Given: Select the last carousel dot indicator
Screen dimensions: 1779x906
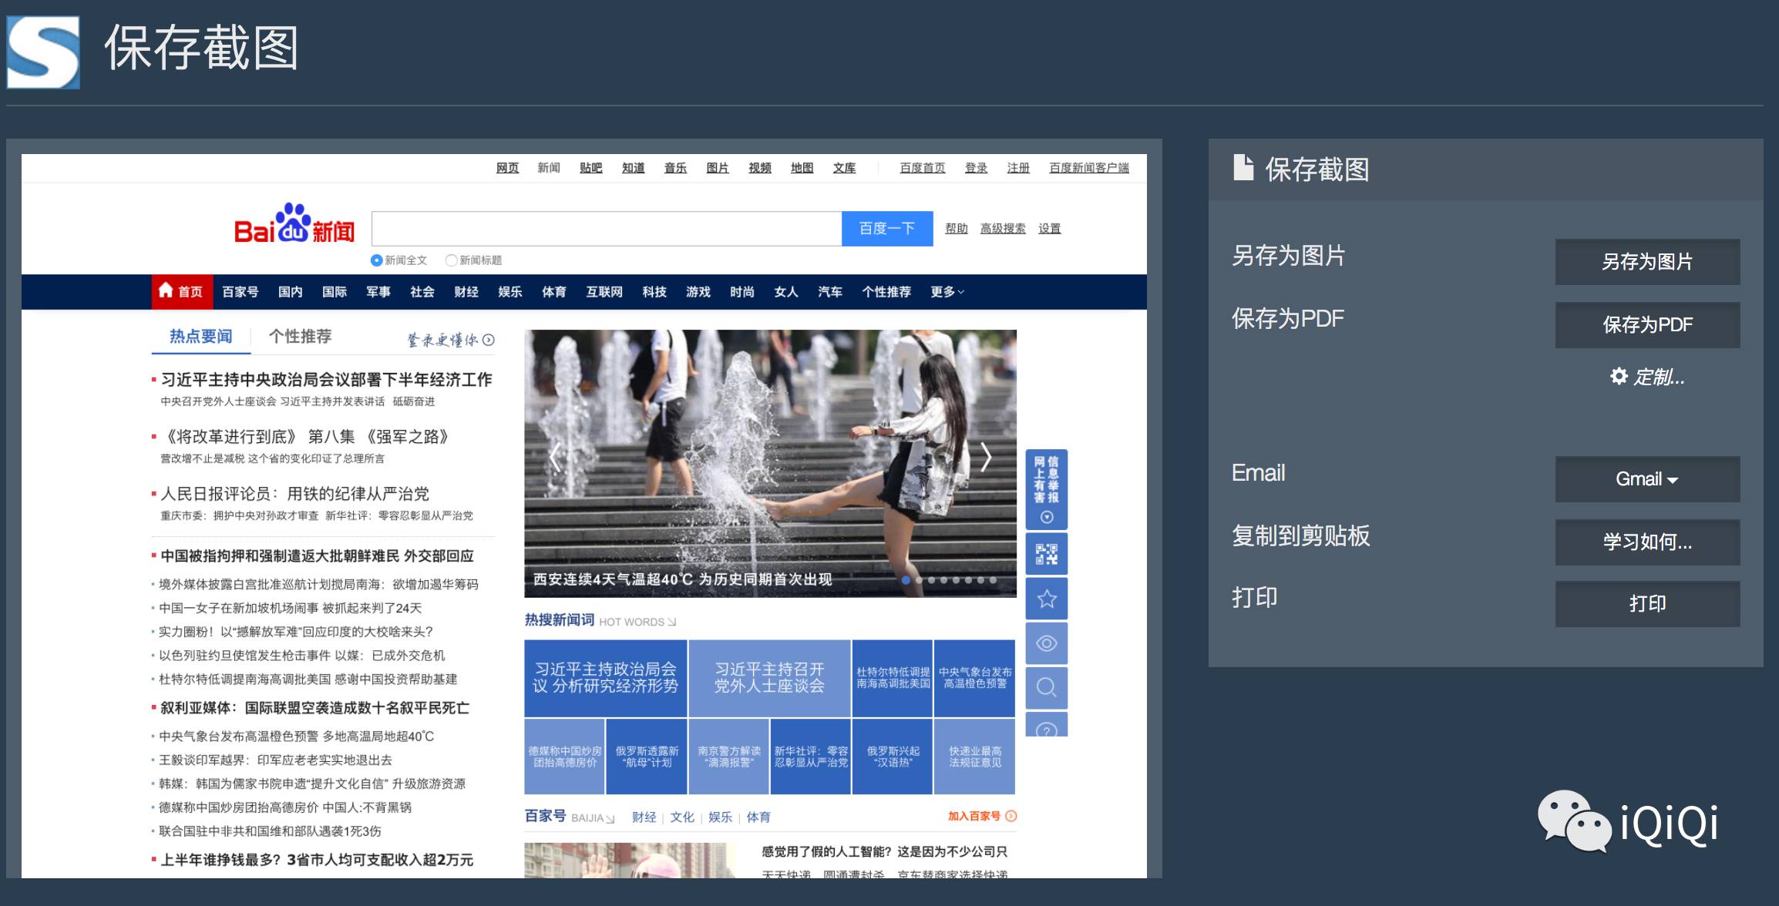Looking at the screenshot, I should point(993,580).
